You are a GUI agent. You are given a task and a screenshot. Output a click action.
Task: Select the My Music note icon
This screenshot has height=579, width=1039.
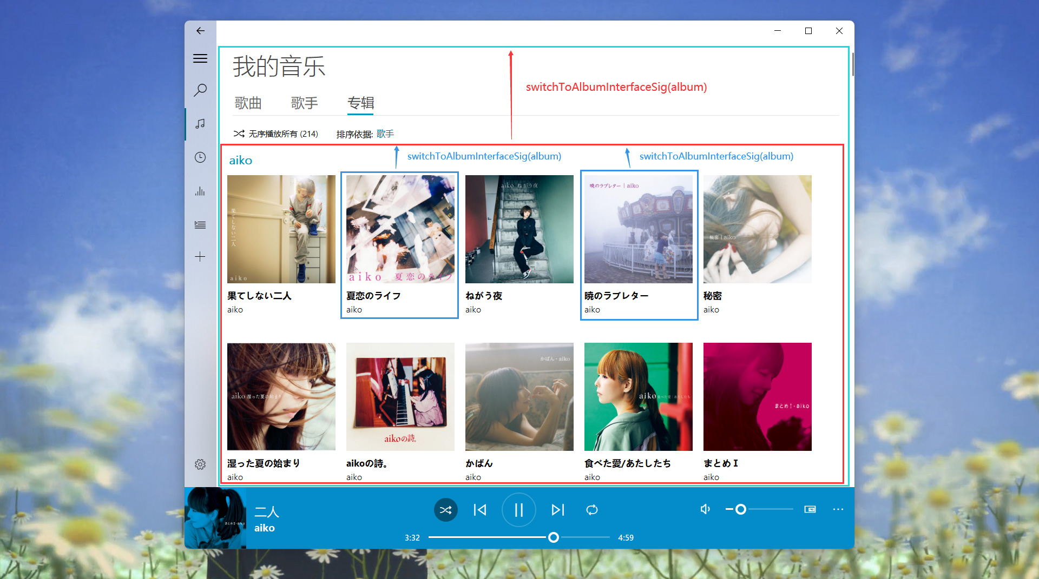click(x=200, y=124)
